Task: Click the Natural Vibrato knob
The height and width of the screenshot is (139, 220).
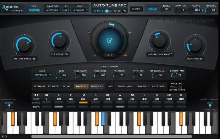Action: pyautogui.click(x=160, y=41)
